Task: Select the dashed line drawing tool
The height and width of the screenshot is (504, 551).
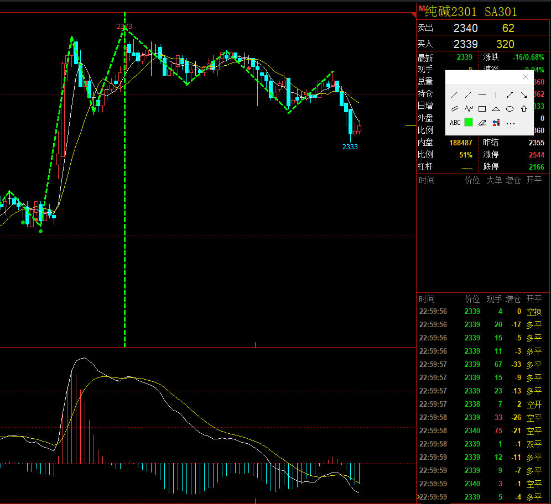Action: [468, 95]
